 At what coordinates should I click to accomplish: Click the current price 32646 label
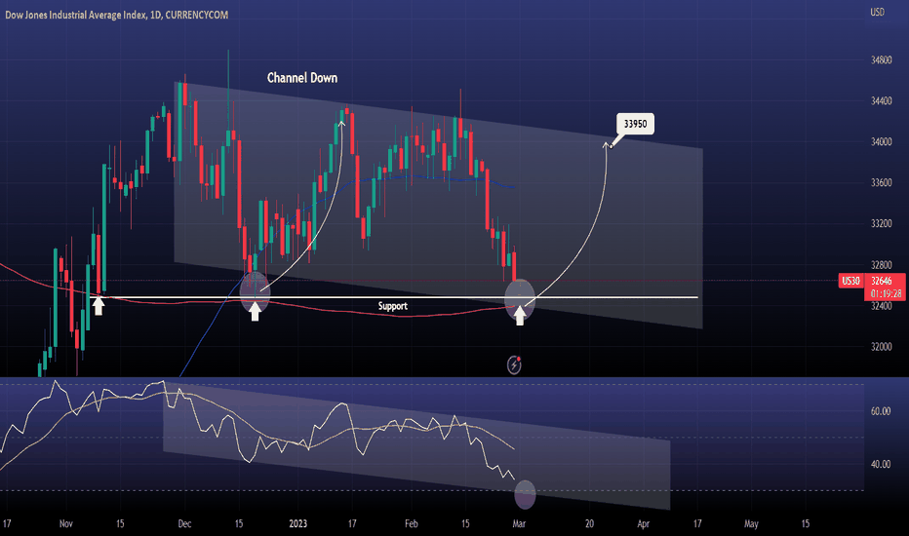[882, 281]
